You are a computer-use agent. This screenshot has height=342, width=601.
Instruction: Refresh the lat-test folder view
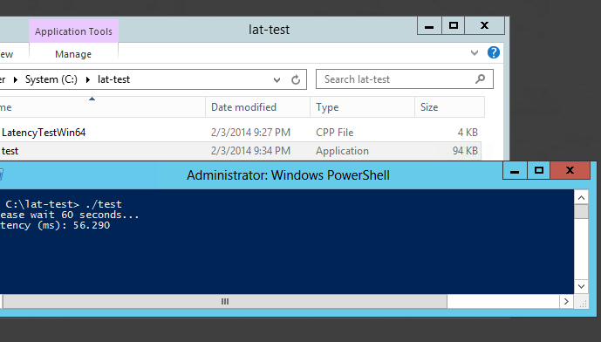(296, 79)
